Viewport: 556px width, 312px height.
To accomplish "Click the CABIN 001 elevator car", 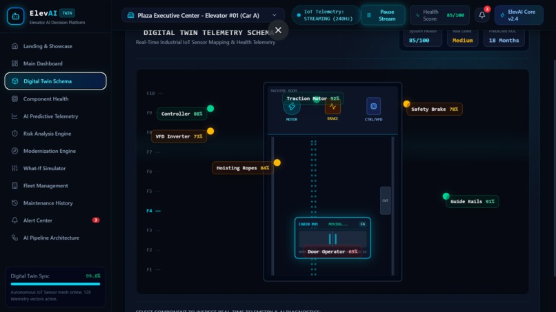I will coord(332,238).
